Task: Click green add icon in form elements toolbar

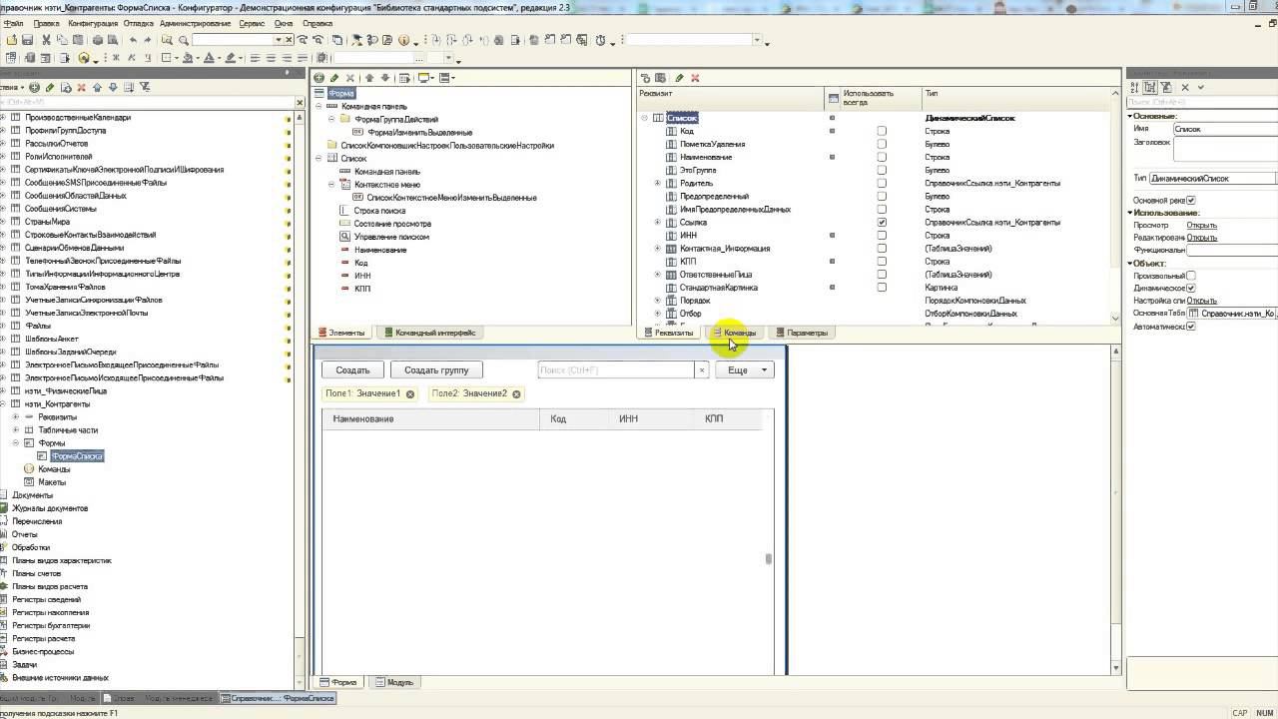Action: pos(319,78)
